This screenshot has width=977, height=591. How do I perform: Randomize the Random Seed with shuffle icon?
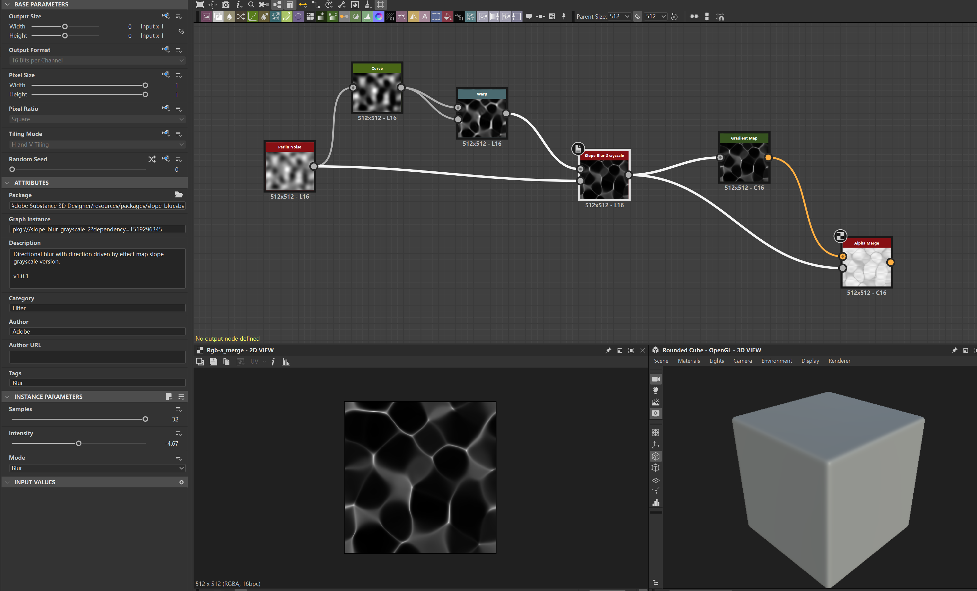tap(152, 159)
